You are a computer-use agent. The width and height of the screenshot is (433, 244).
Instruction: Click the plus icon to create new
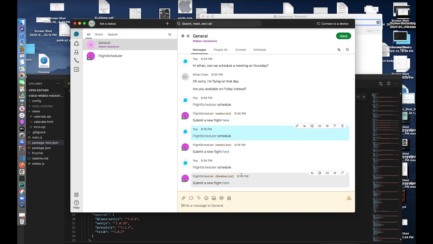(167, 24)
